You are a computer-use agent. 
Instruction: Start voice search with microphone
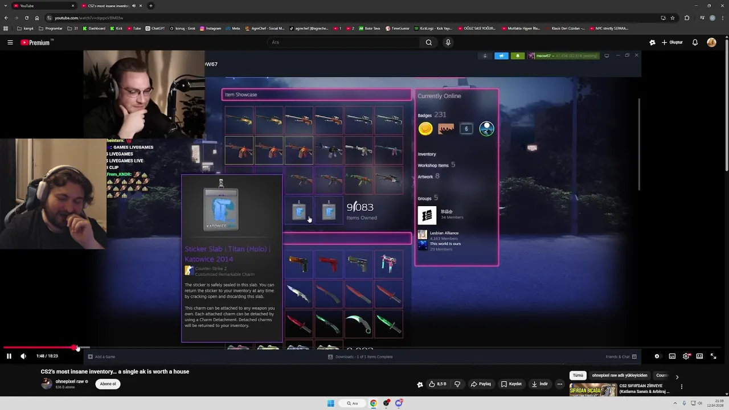coord(448,42)
